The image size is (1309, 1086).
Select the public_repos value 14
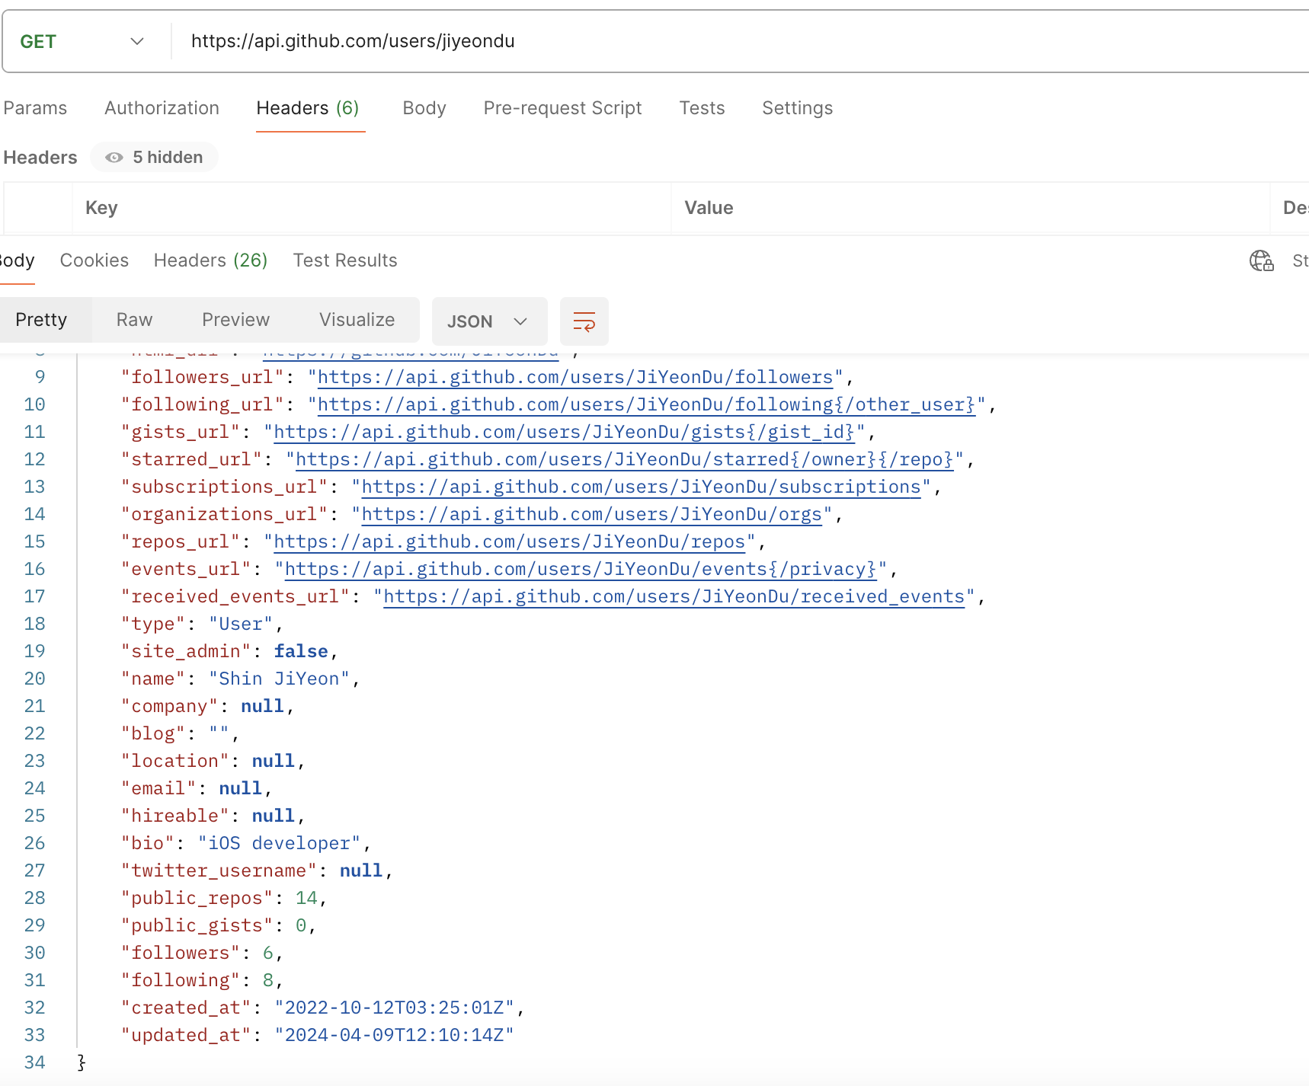click(x=306, y=898)
